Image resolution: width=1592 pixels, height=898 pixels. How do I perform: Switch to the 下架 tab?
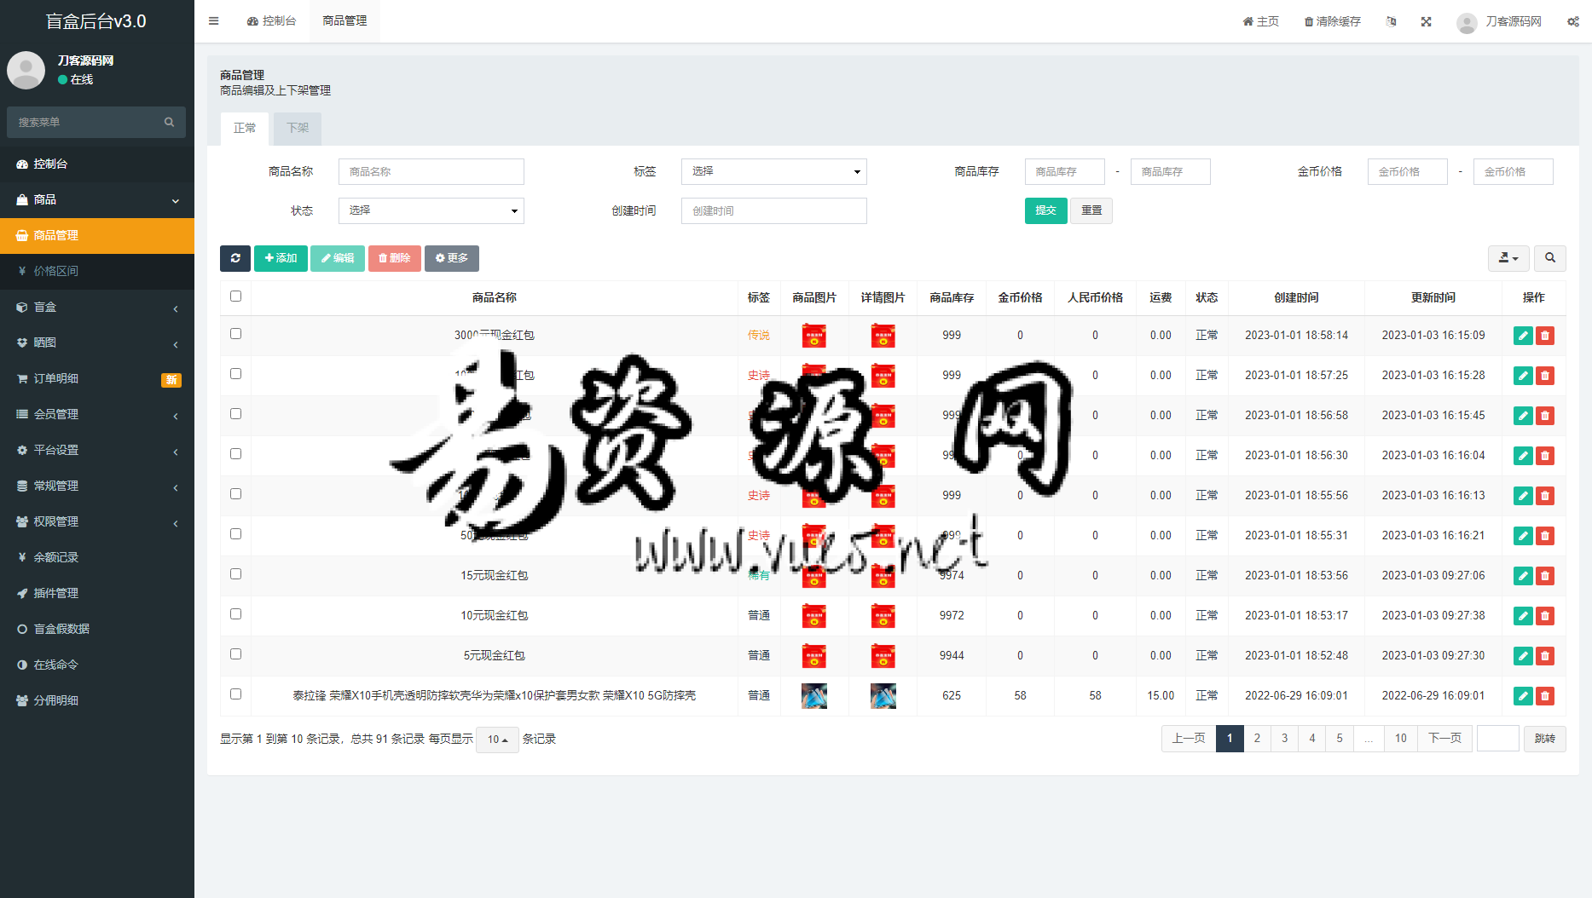pos(298,128)
